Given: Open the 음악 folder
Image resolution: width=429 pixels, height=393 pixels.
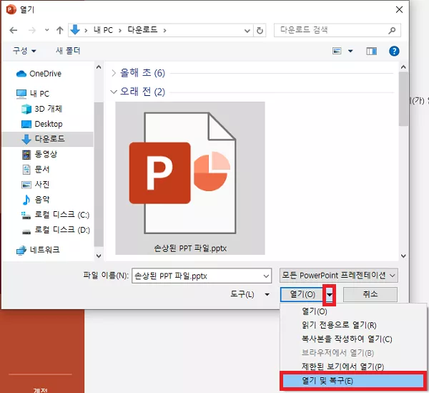Looking at the screenshot, I should [36, 200].
